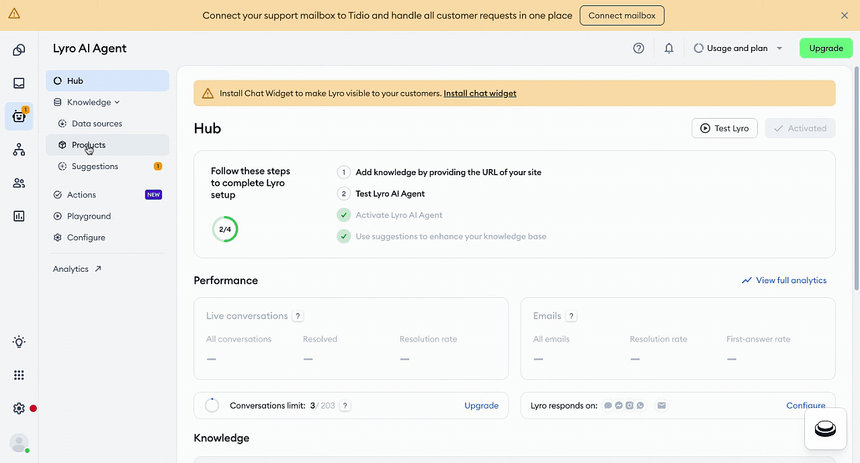The image size is (860, 463).
Task: Click the live chat channel icon
Action: pyautogui.click(x=608, y=405)
